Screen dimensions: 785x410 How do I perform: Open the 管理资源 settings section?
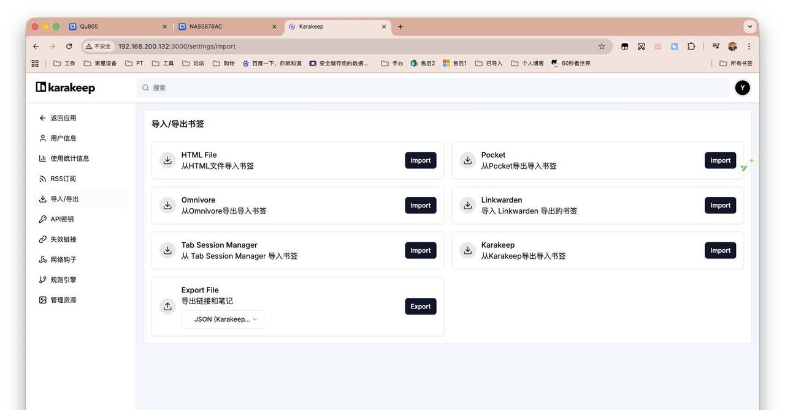point(61,299)
